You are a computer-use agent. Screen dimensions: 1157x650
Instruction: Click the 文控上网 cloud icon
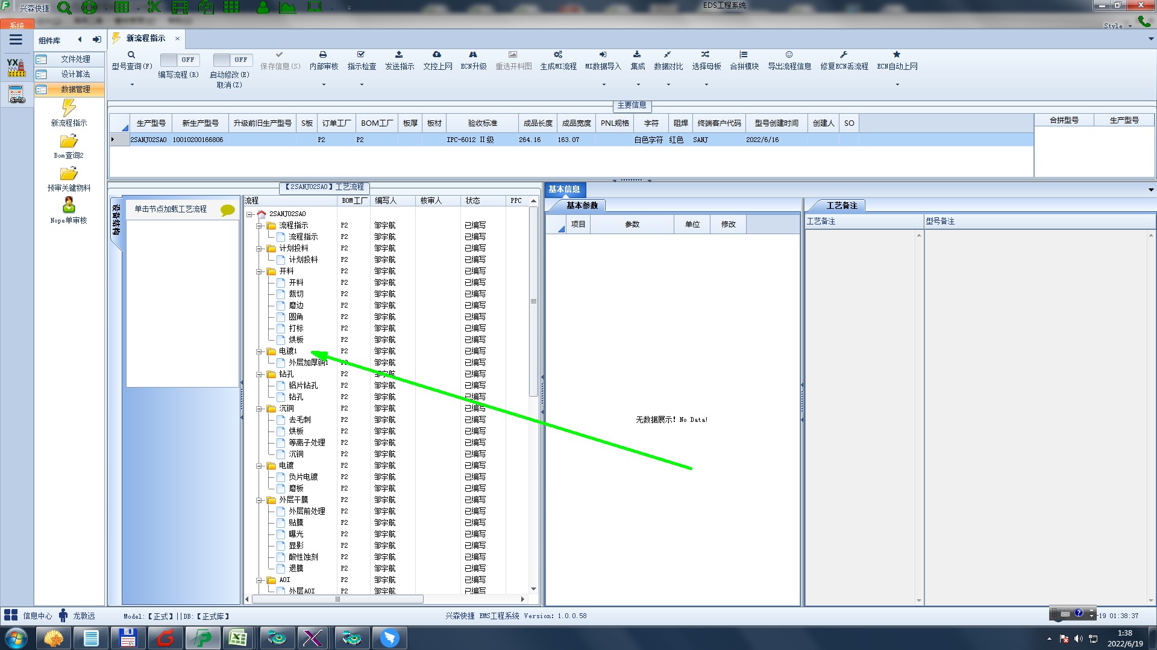coord(437,55)
